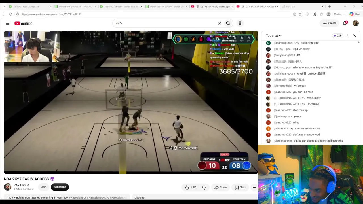The height and width of the screenshot is (204, 363).
Task: Click @forsenofficial username in chat
Action: (x=283, y=86)
